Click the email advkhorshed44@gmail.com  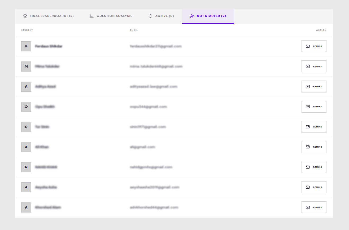pyautogui.click(x=154, y=207)
